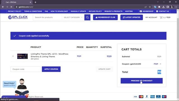The image size is (179, 101).
Task: Open the extensions puzzle icon
Action: 159,7
